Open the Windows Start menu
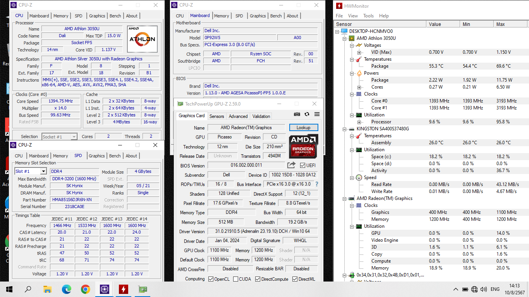 pos(9,289)
